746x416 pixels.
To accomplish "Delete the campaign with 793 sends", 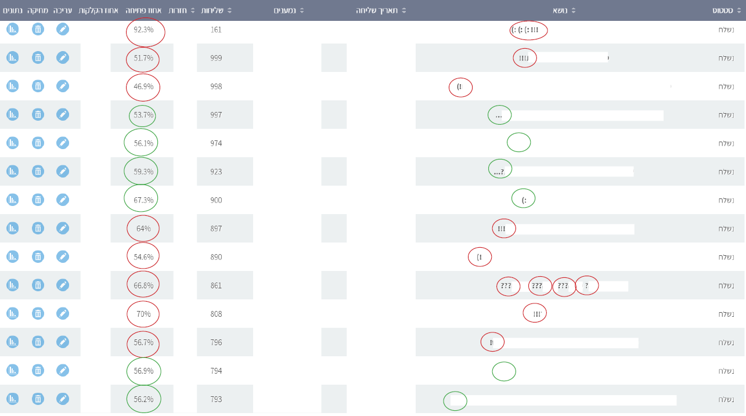I will pyautogui.click(x=38, y=399).
